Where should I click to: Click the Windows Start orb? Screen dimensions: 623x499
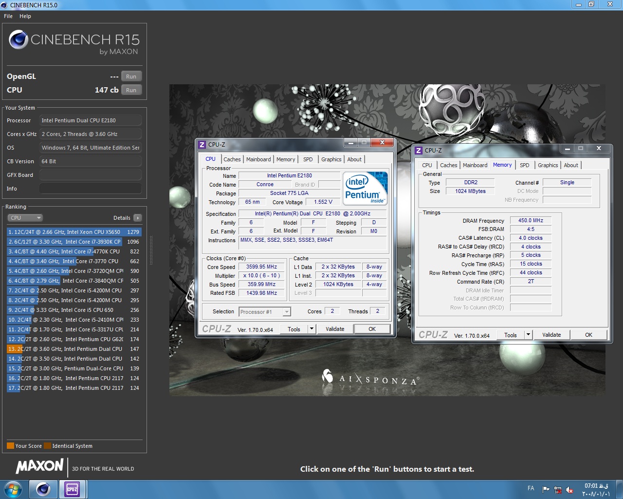point(13,489)
